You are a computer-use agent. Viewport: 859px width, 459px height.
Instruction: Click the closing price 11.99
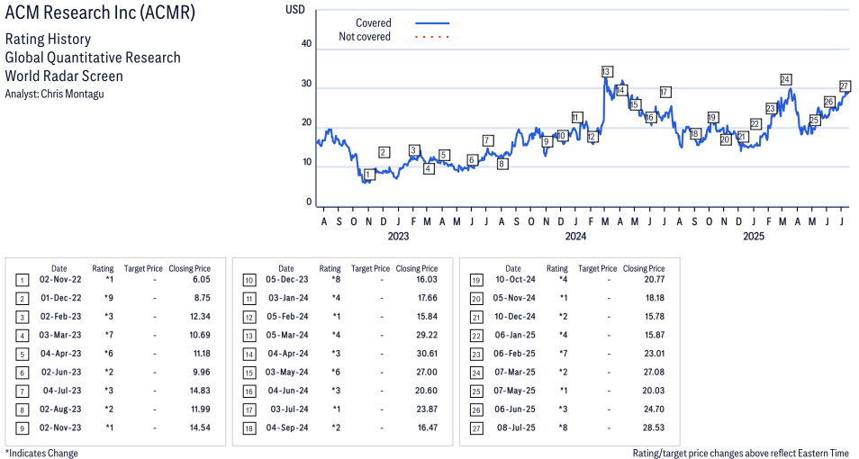[x=201, y=409]
